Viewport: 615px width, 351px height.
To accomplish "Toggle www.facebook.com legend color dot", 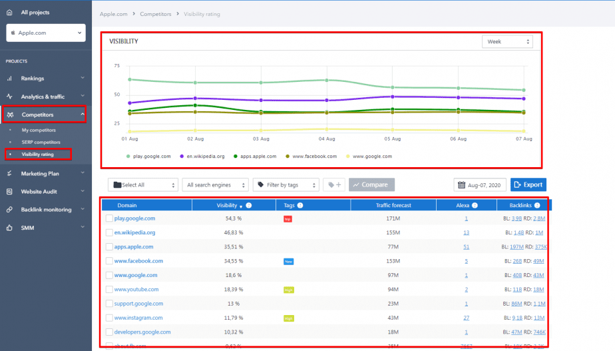I will pos(288,157).
